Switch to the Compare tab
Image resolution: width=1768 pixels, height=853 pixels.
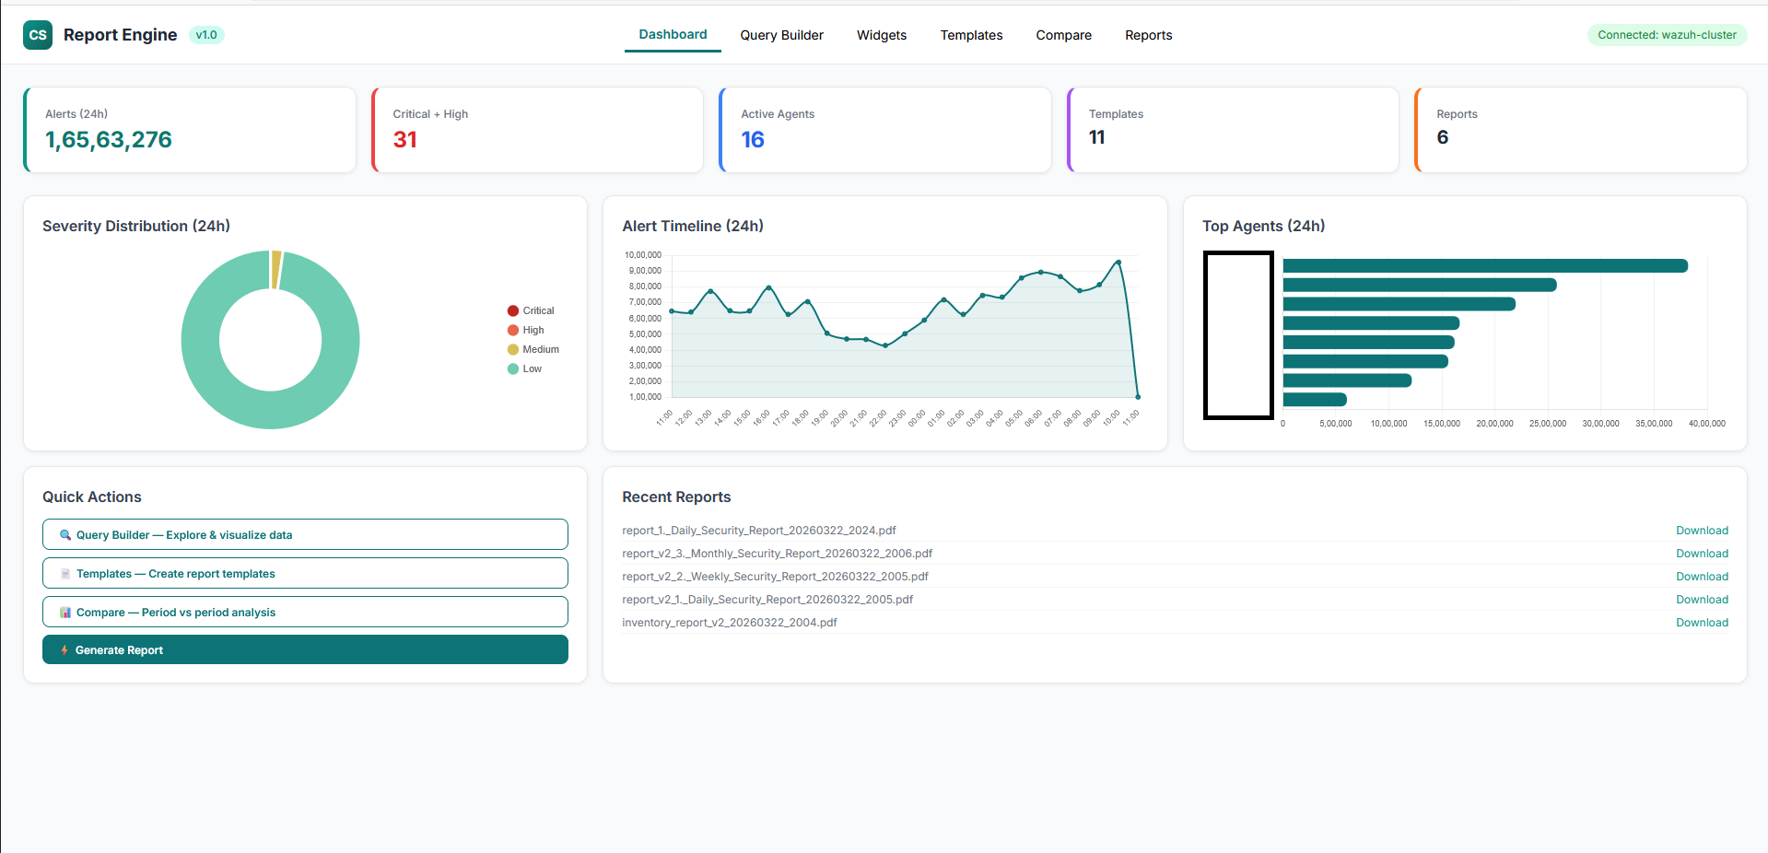pyautogui.click(x=1063, y=35)
